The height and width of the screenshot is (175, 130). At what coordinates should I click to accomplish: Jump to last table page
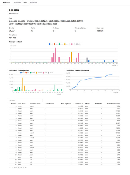[26, 168]
